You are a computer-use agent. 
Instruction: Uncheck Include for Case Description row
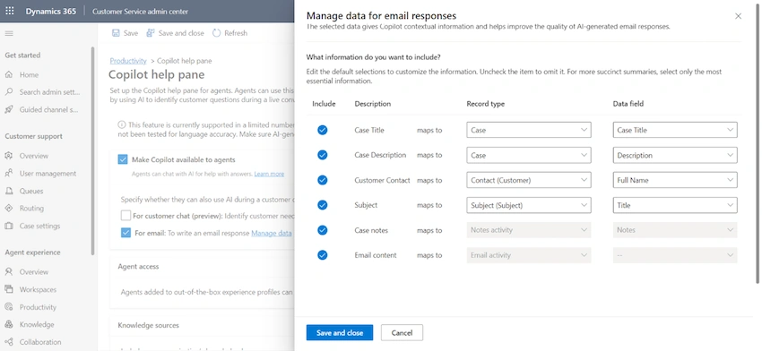coord(322,155)
